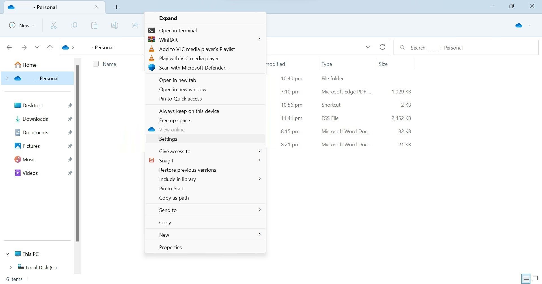Open the OneDrive cloud icon near top right
This screenshot has width=542, height=284.
[519, 25]
